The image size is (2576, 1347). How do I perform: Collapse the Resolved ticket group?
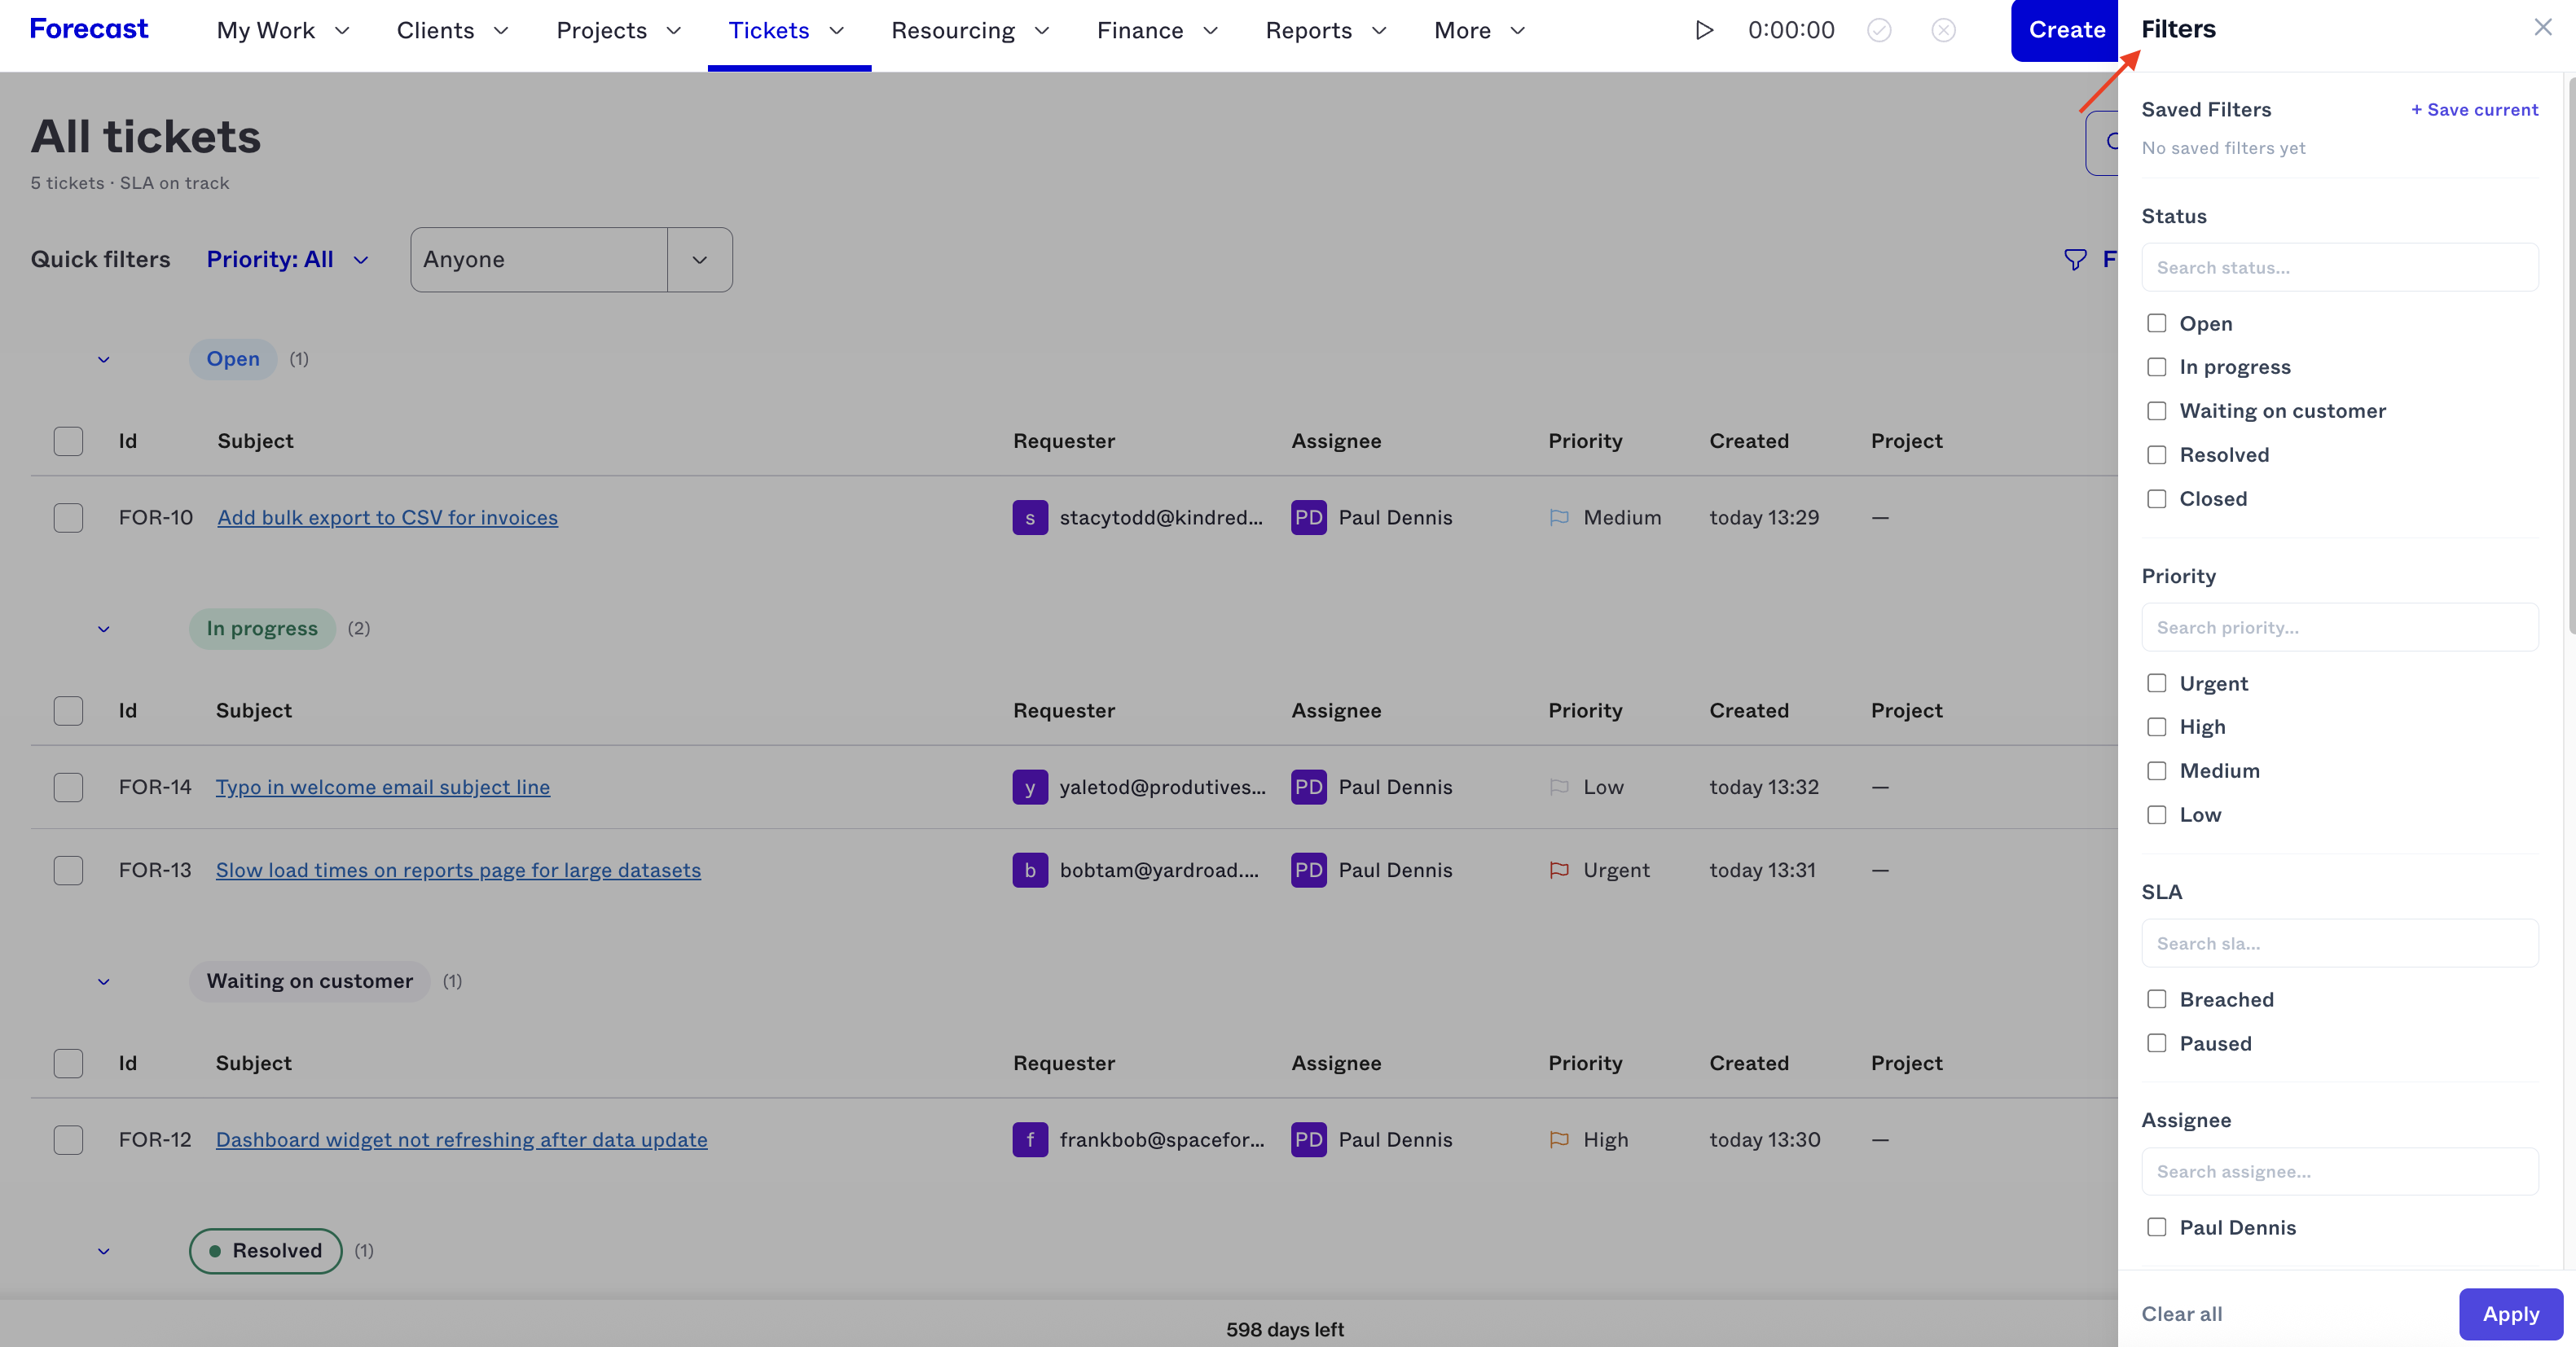(103, 1251)
